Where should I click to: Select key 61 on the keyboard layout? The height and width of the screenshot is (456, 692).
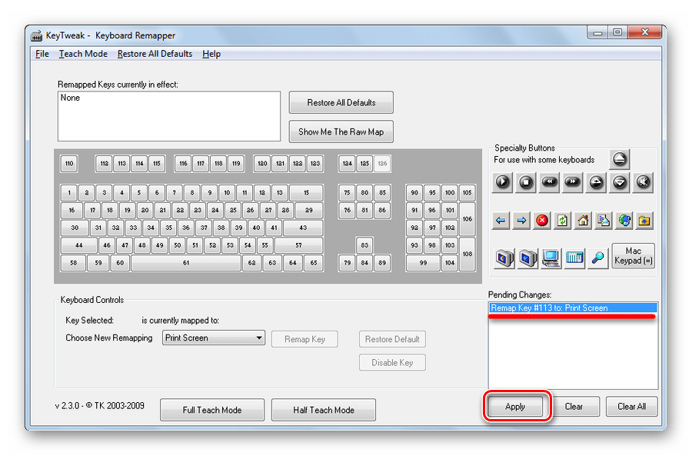[185, 263]
